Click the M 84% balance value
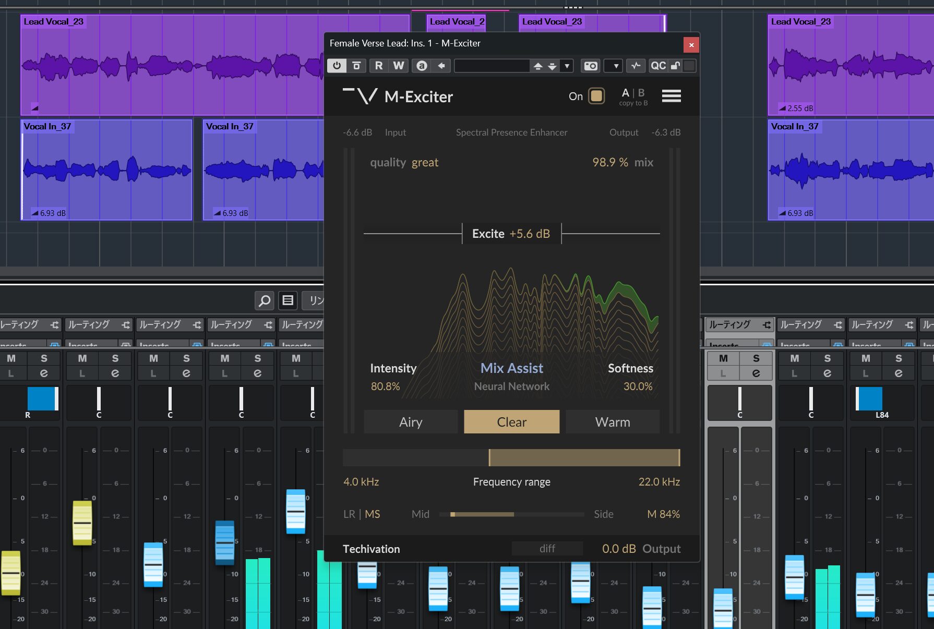Screen dimensions: 934x629 click(663, 514)
